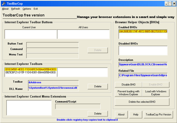
Task: Open the Refresh menu
Action: pyautogui.click(x=16, y=9)
